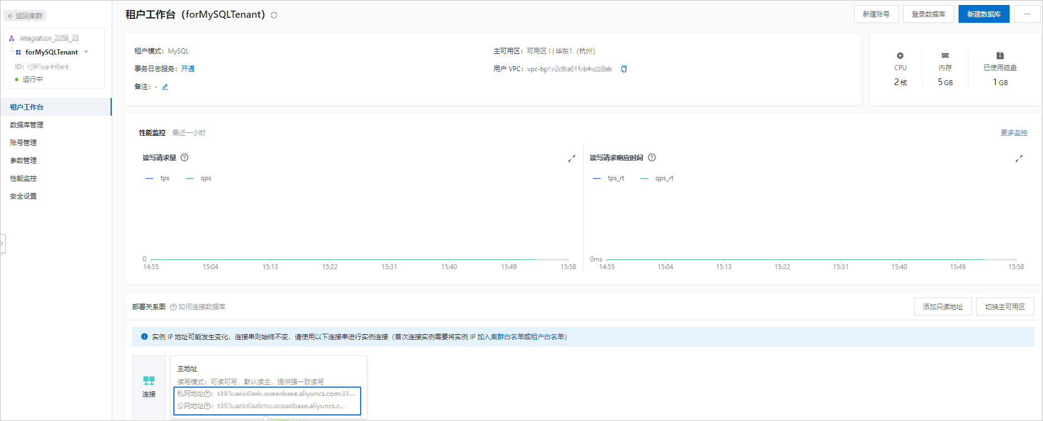Click the tenant icon beside forMySQLTenant

tap(18, 52)
